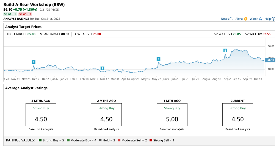Image resolution: width=279 pixels, height=148 pixels.
Task: Open the Help question mark icon
Action: (273, 19)
